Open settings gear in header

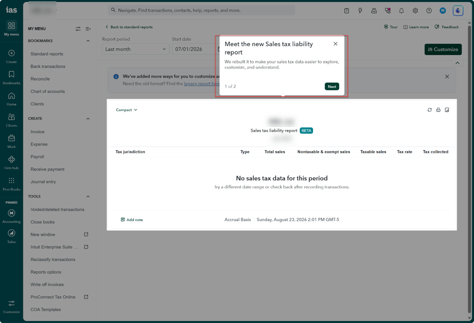tap(415, 11)
